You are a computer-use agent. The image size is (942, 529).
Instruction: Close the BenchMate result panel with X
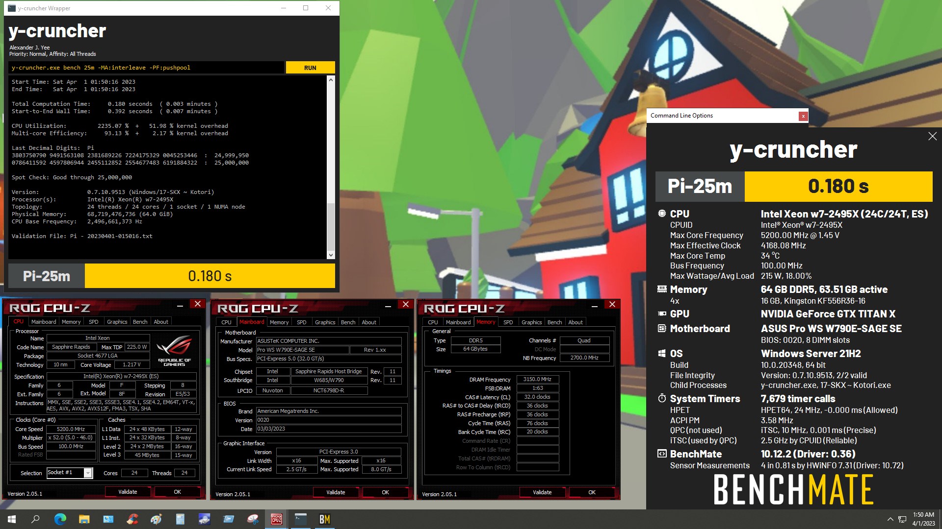pos(932,136)
